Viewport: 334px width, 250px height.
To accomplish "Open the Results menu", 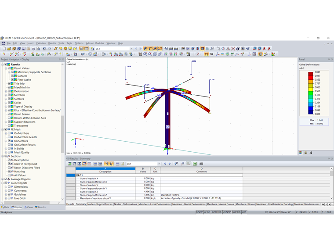I will [x=52, y=43].
